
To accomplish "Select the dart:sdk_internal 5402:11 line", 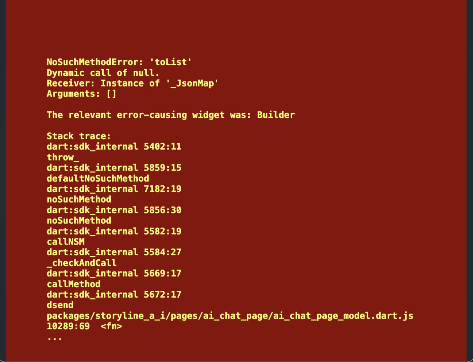I will point(114,147).
